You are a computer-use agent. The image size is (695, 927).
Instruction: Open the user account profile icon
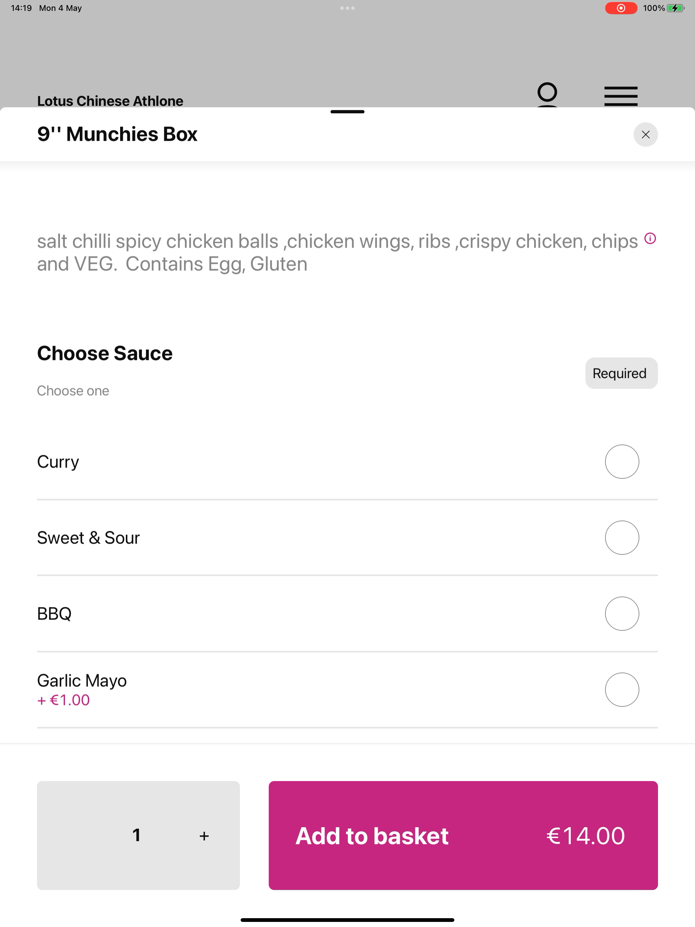pyautogui.click(x=547, y=95)
